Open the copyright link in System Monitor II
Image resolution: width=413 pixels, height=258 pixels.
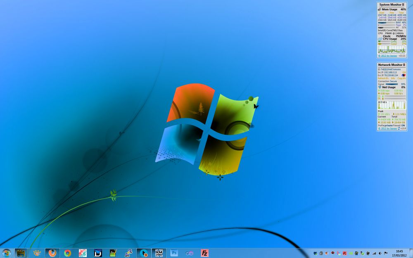[387, 56]
